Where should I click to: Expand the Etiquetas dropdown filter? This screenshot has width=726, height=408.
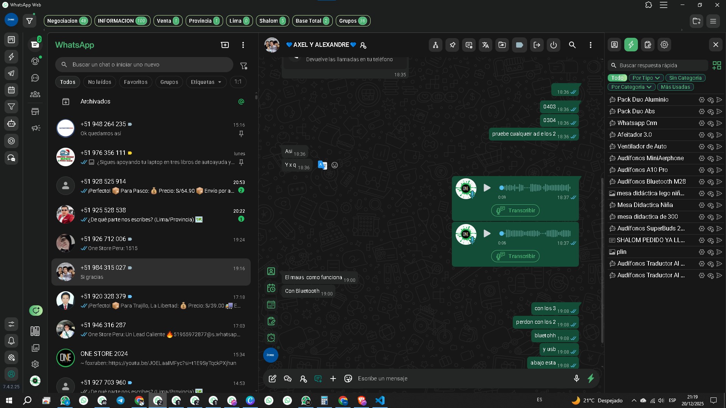[206, 82]
